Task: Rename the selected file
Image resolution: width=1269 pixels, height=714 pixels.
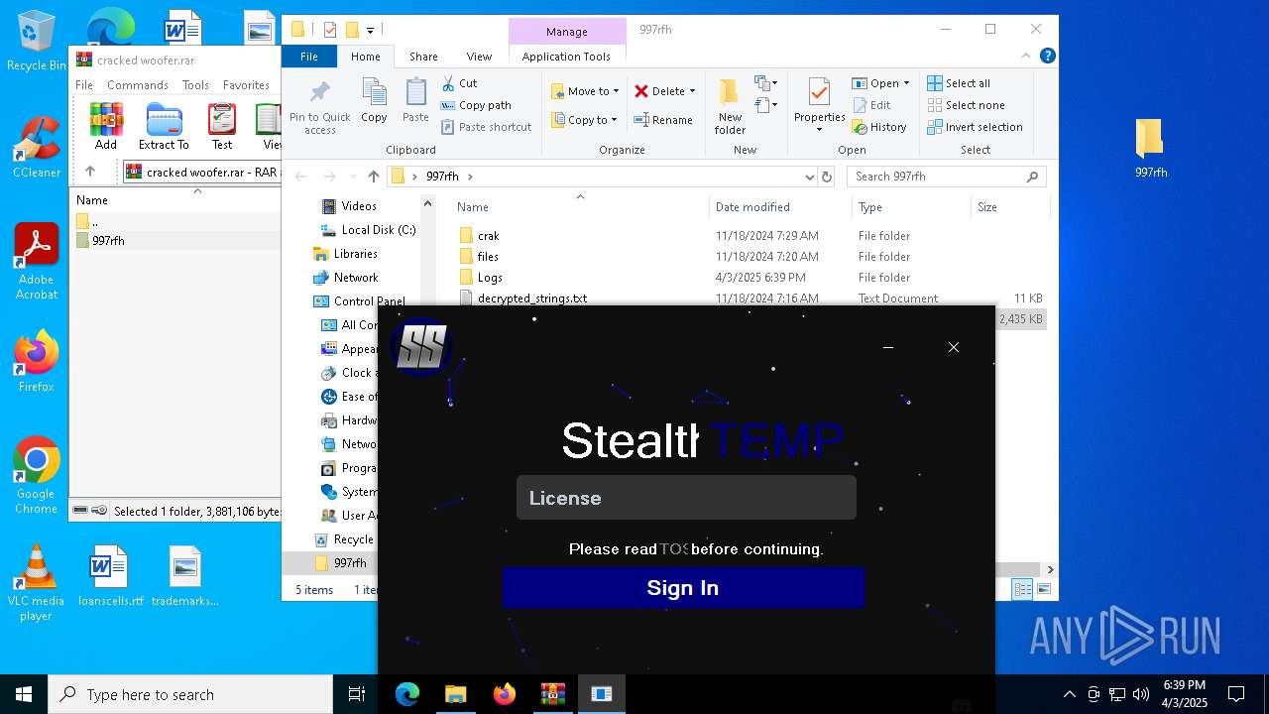Action: click(663, 120)
